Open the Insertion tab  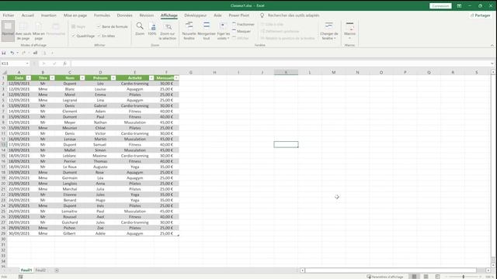coord(48,15)
